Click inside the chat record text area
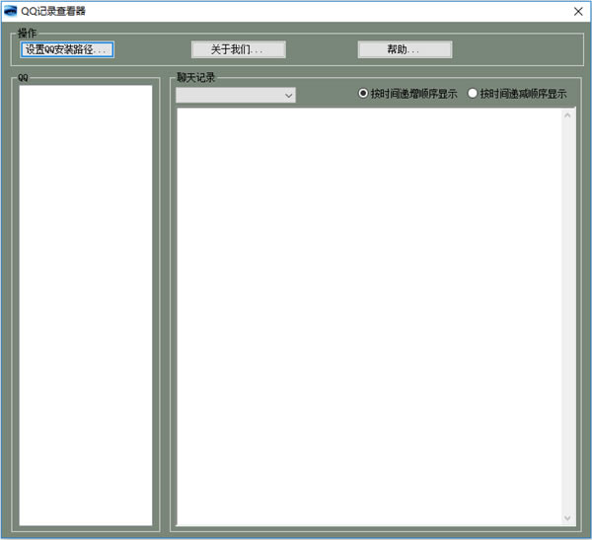 (x=369, y=317)
